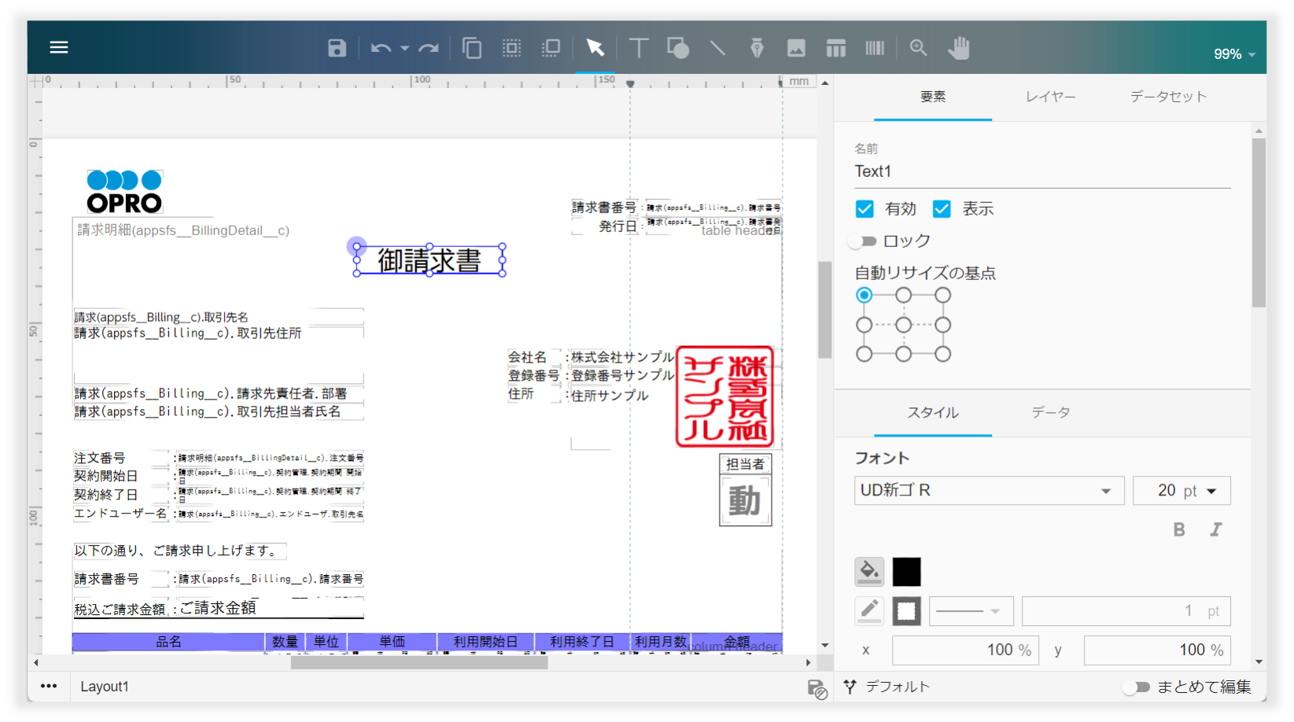Image resolution: width=1294 pixels, height=722 pixels.
Task: Select top-left auto-resize anchor point
Action: [865, 295]
